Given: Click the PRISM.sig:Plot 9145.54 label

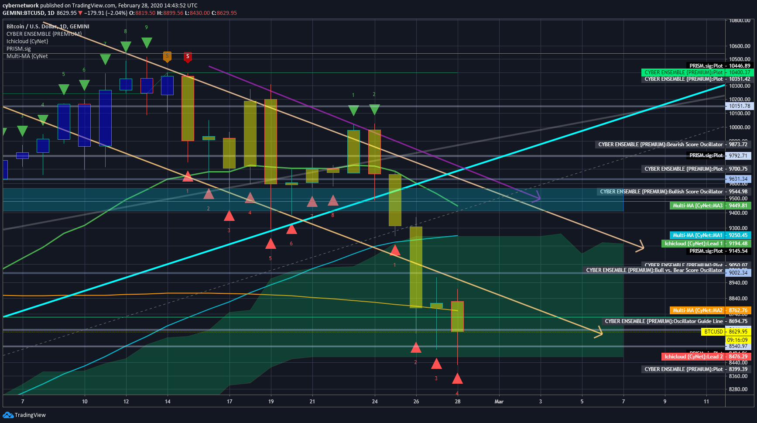Looking at the screenshot, I should (x=719, y=251).
